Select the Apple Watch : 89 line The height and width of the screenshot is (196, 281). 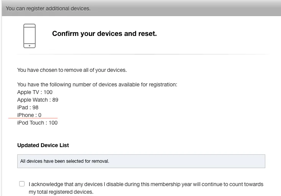(38, 100)
